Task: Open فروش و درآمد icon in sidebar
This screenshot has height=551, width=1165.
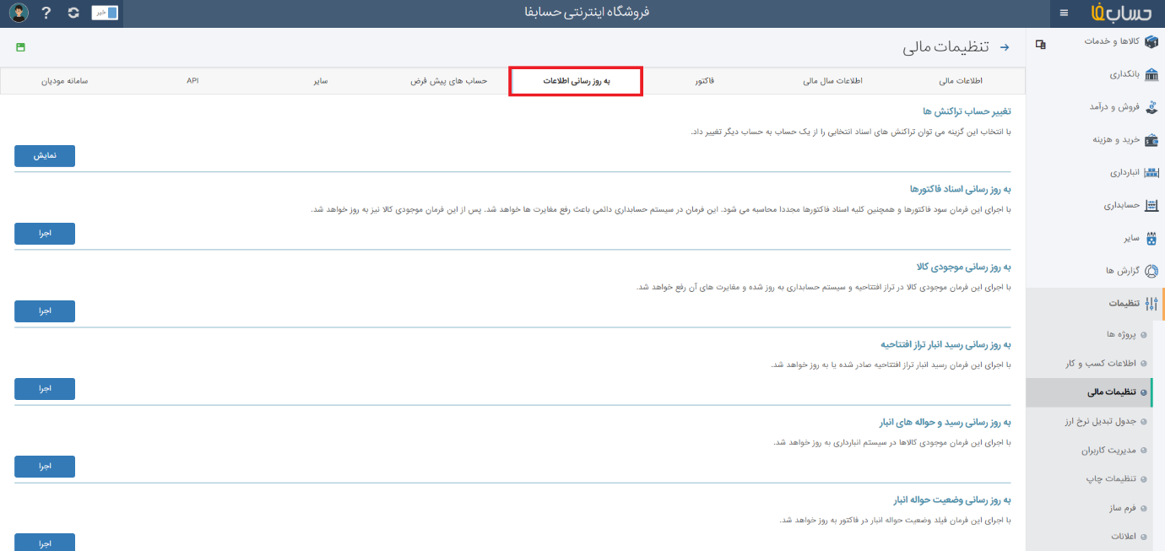Action: (1151, 107)
